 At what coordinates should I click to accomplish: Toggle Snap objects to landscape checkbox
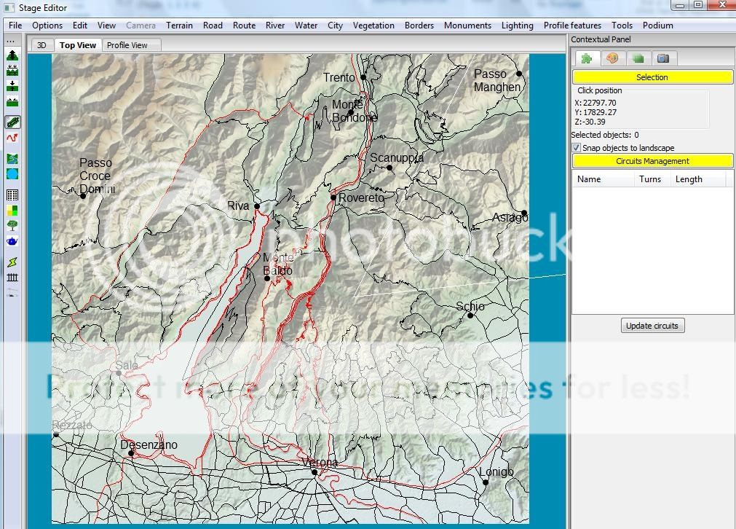tap(577, 148)
